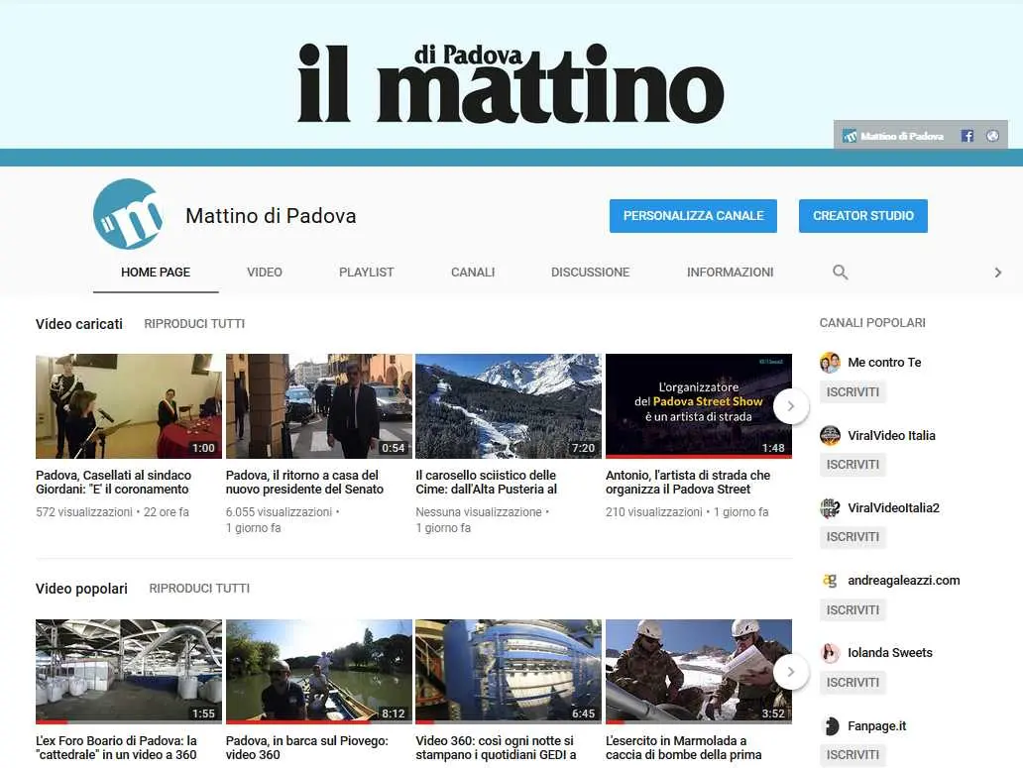The image size is (1023, 768).
Task: Click title 'L'esercito in Marmolada'
Action: point(684,747)
